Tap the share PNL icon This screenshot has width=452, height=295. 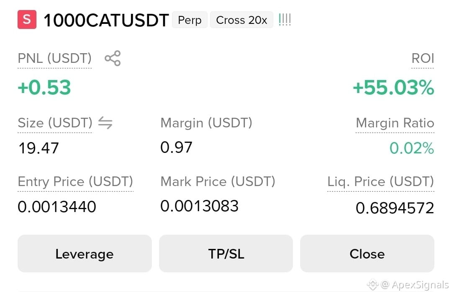click(x=113, y=58)
